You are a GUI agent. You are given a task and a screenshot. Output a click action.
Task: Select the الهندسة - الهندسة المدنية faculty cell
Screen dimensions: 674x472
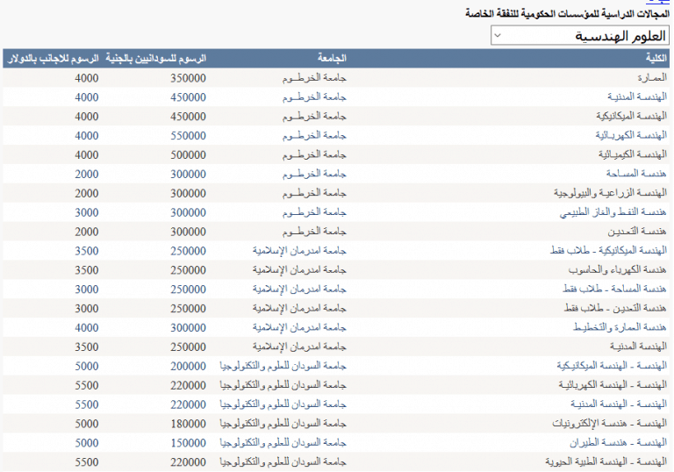pyautogui.click(x=619, y=404)
